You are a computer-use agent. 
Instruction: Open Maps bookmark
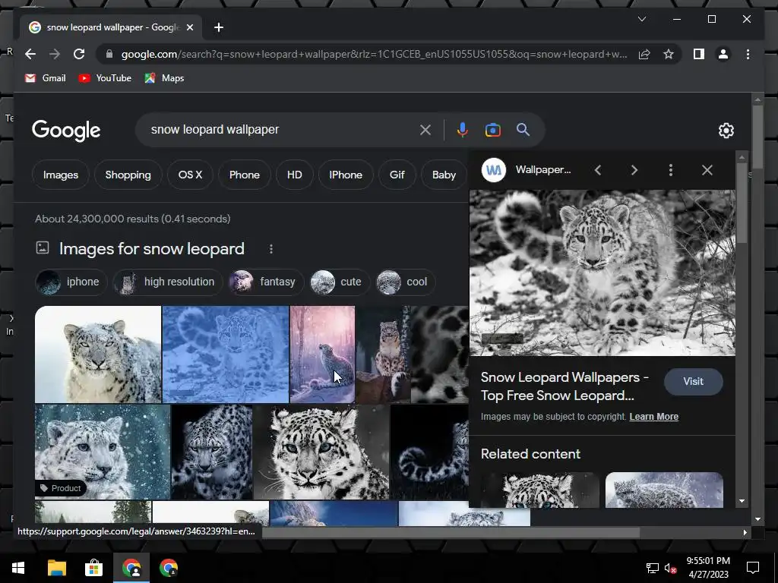164,78
